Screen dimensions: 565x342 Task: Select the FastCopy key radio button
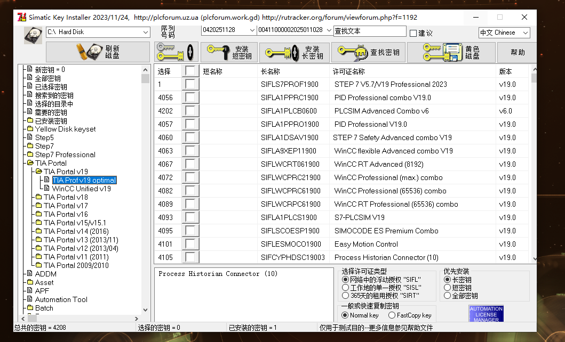click(392, 315)
